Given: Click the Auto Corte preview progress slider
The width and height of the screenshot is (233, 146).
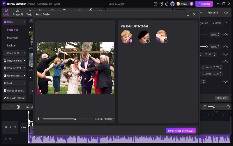Looking at the screenshot, I should 68,119.
